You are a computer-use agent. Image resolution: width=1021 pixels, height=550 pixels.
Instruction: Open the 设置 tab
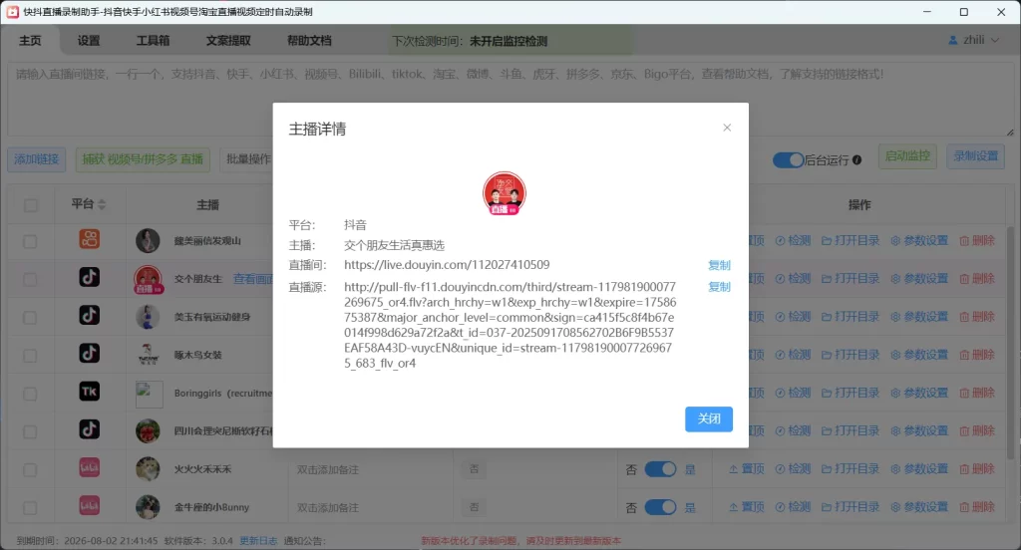[x=89, y=41]
